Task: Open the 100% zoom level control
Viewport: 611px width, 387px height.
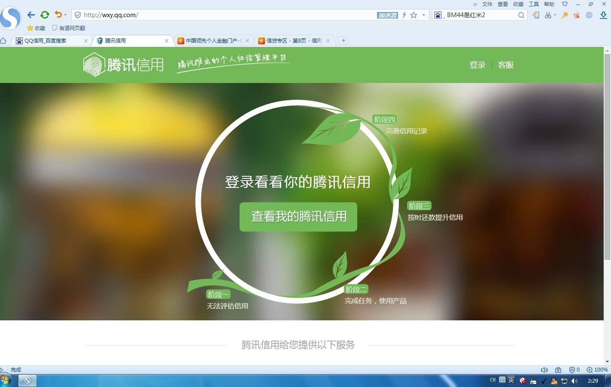Action: point(597,370)
